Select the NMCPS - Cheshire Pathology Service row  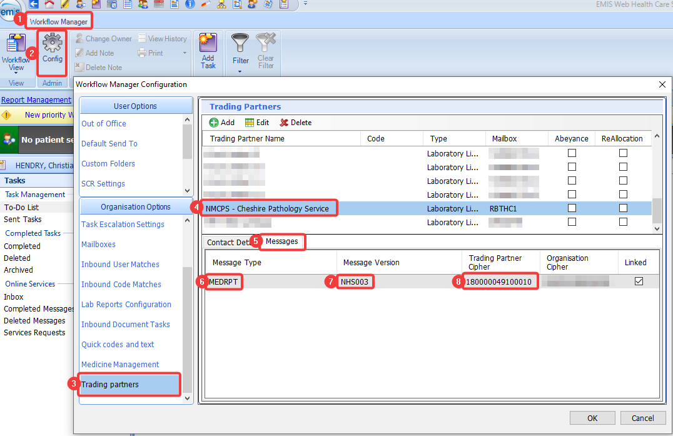(x=427, y=208)
